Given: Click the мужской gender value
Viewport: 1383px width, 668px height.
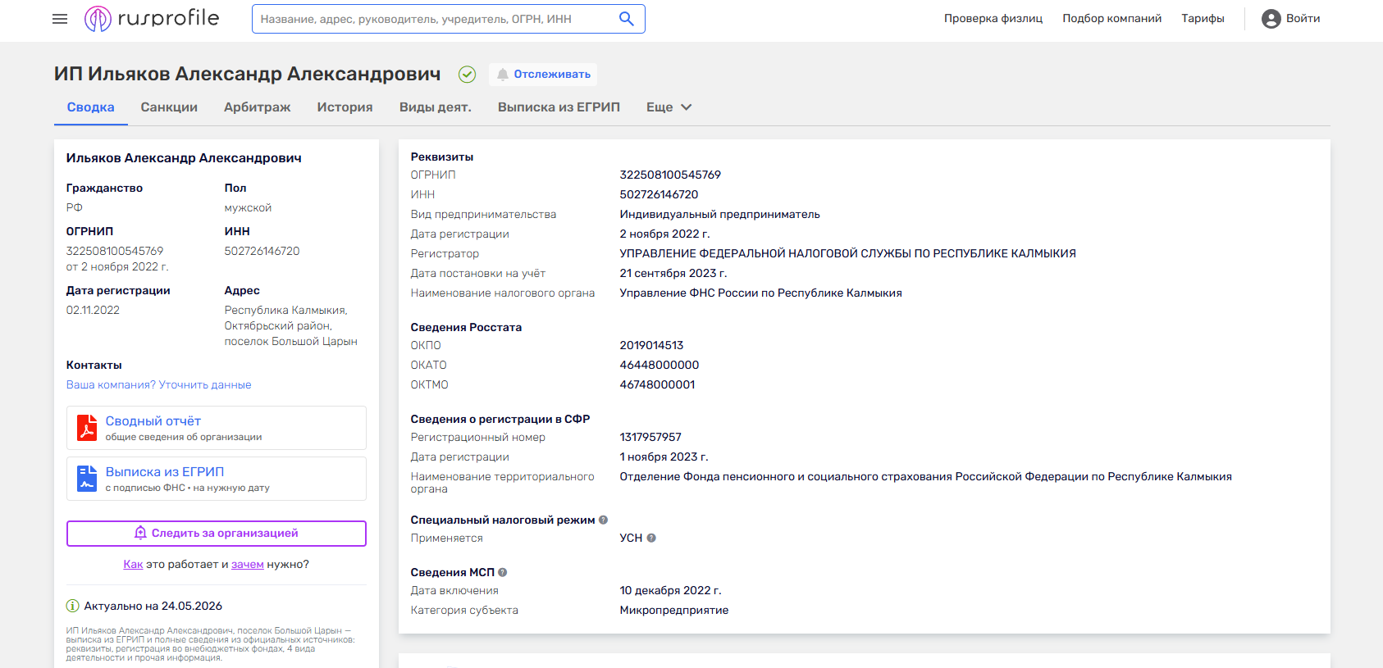Looking at the screenshot, I should click(x=248, y=208).
